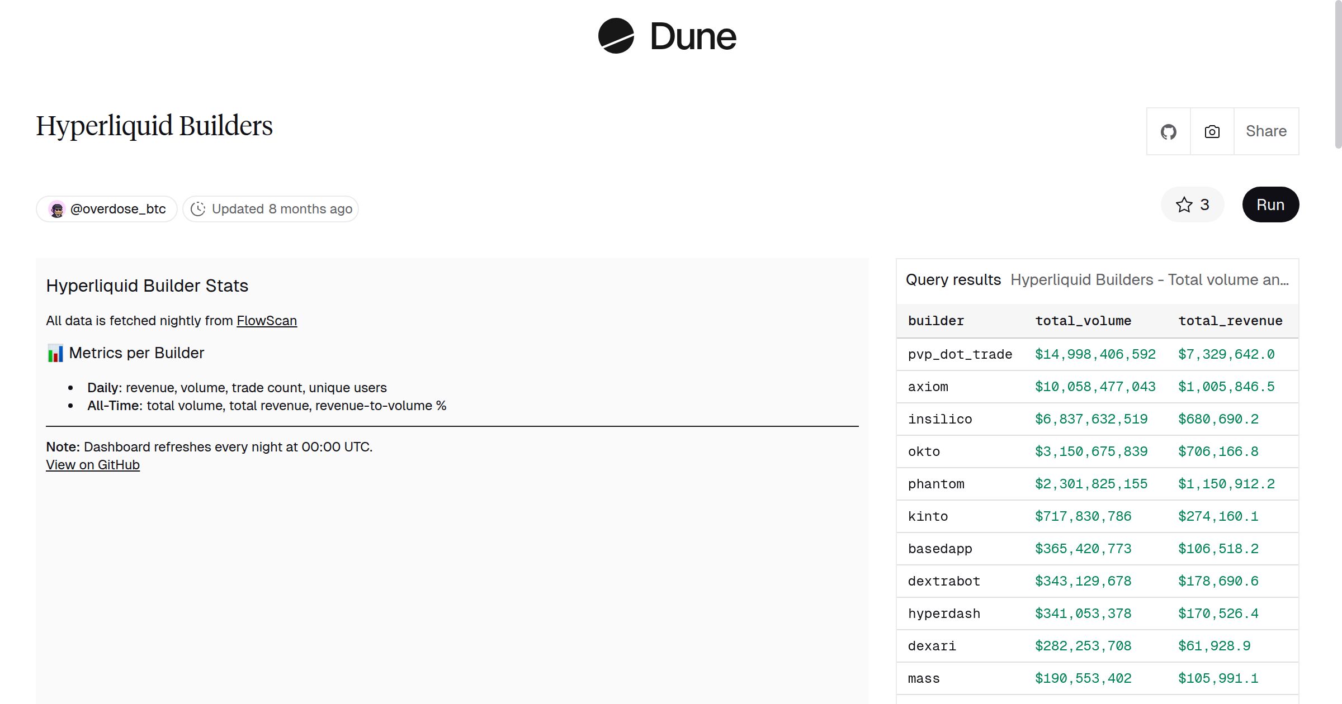The image size is (1342, 704).
Task: Click the star count showing 3
Action: (x=1204, y=204)
